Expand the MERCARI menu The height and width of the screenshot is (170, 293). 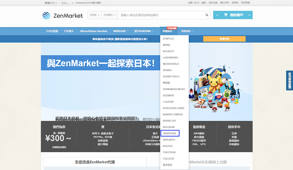(121, 31)
